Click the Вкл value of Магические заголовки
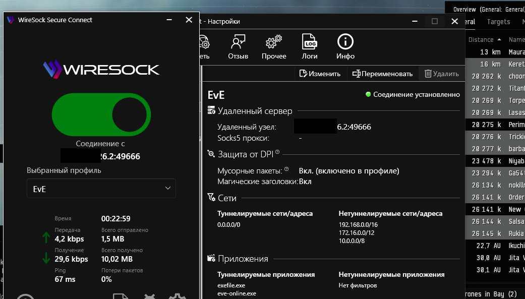The image size is (525, 299). click(305, 182)
